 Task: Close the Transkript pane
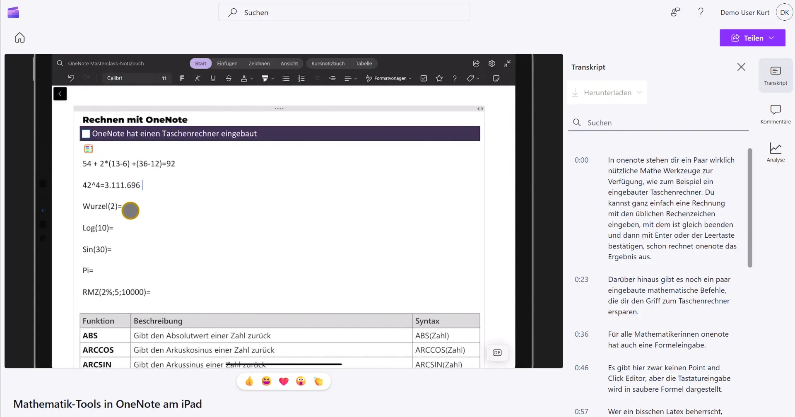coord(741,67)
